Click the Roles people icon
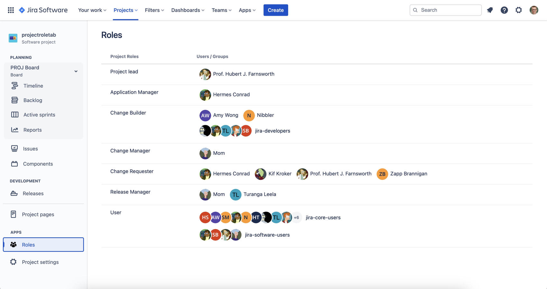The image size is (547, 289). (14, 245)
